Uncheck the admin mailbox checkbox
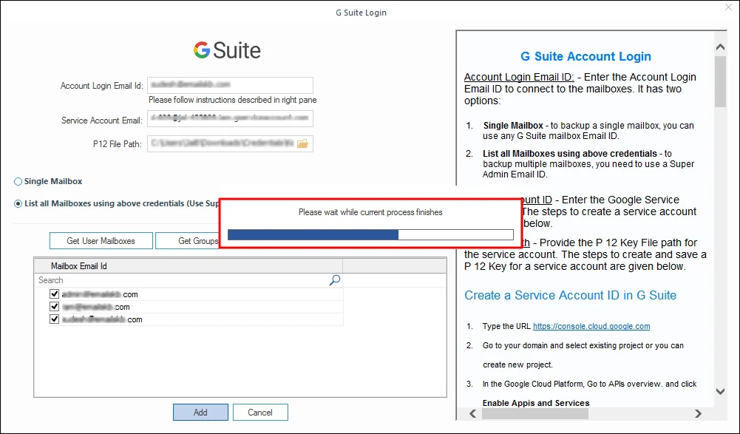The image size is (740, 434). tap(54, 294)
